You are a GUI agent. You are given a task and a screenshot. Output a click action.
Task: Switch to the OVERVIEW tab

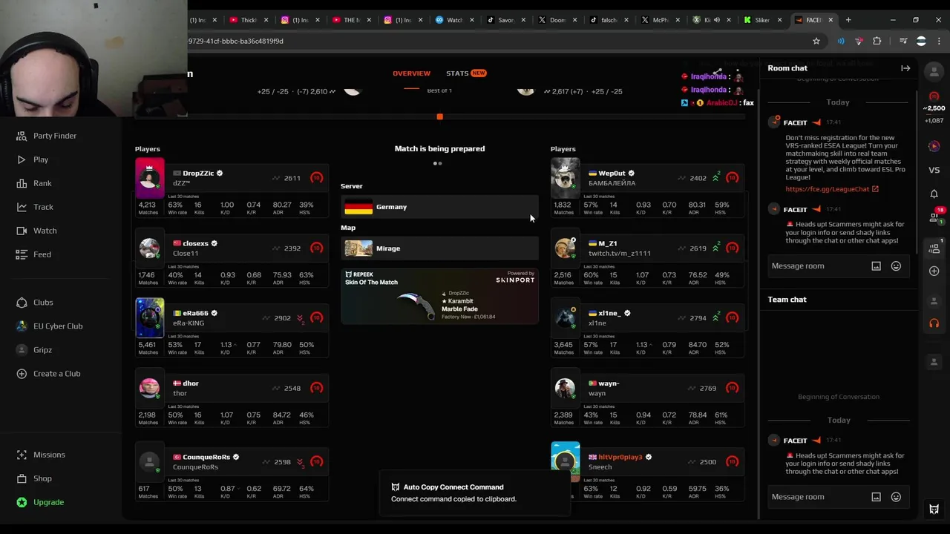tap(411, 73)
